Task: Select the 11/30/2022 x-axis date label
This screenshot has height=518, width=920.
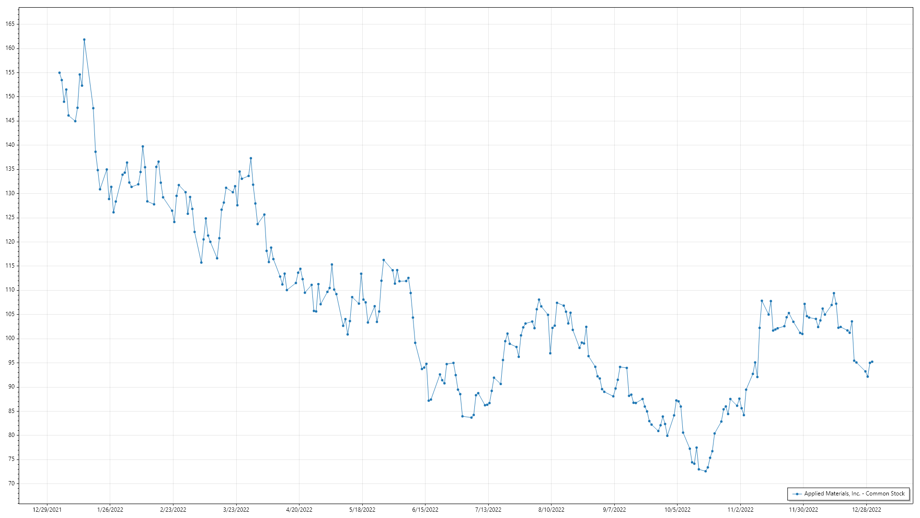Action: pos(804,510)
